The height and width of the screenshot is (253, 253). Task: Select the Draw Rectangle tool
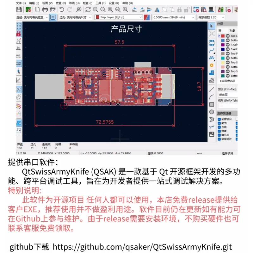click(212, 104)
